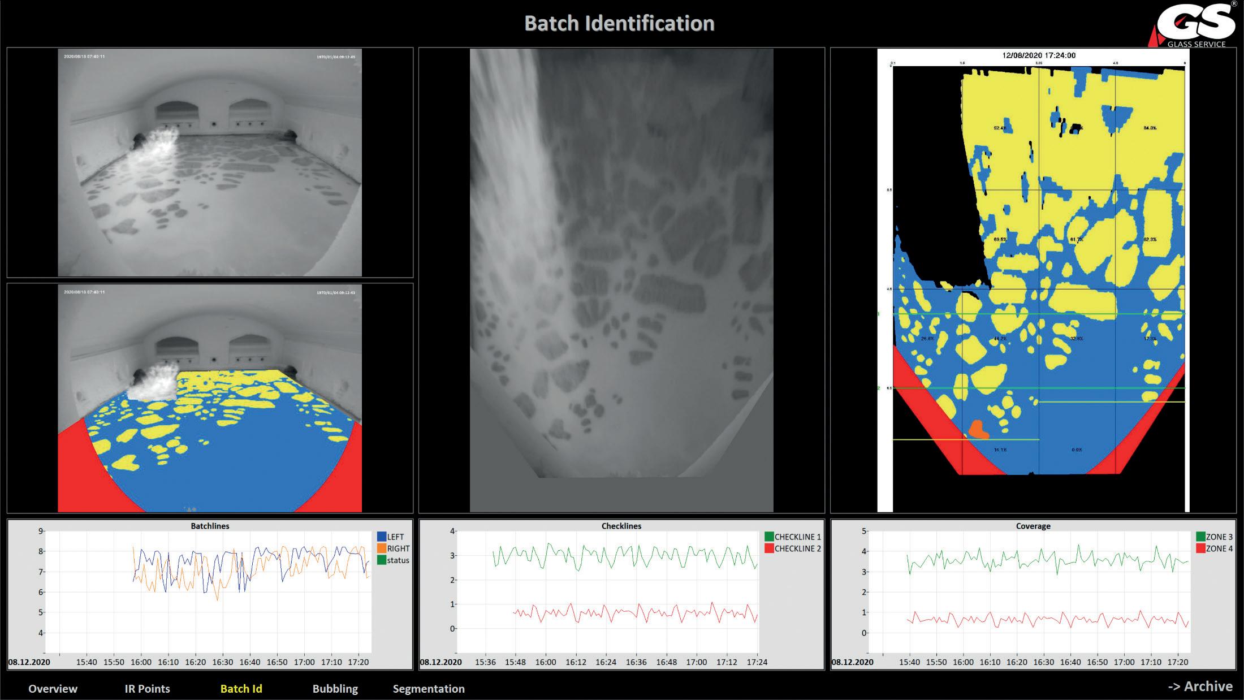This screenshot has height=700, width=1244.
Task: Click the green status legend swatch
Action: point(382,560)
